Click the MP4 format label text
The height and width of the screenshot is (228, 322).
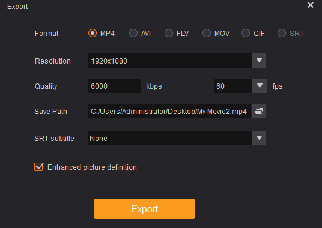(108, 34)
